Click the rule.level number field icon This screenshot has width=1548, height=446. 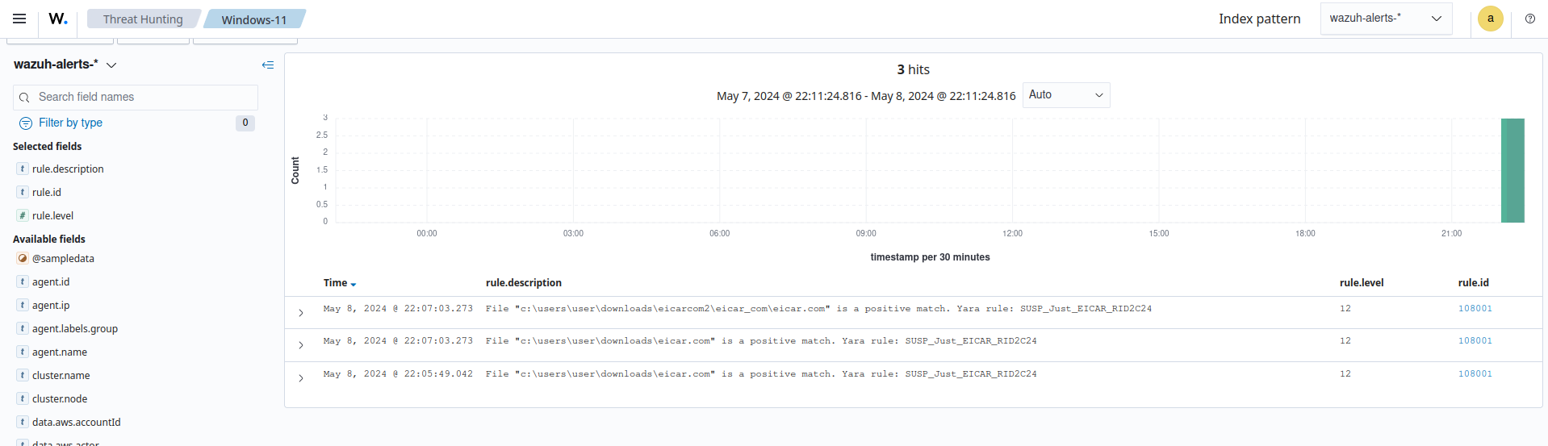(x=23, y=215)
